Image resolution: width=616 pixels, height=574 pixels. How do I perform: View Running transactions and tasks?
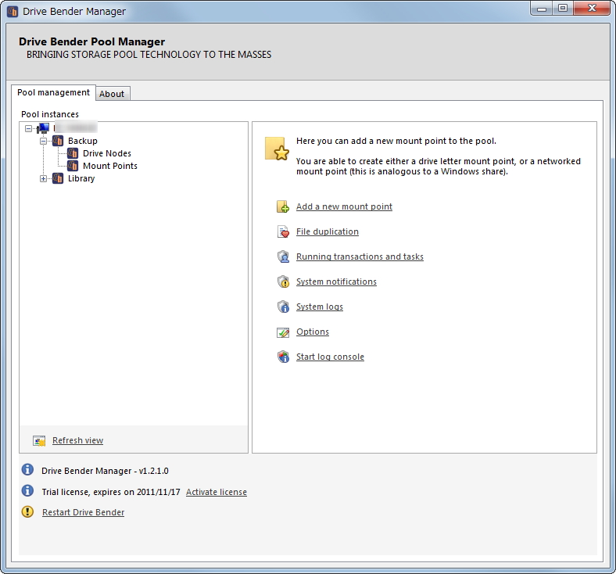tap(360, 257)
